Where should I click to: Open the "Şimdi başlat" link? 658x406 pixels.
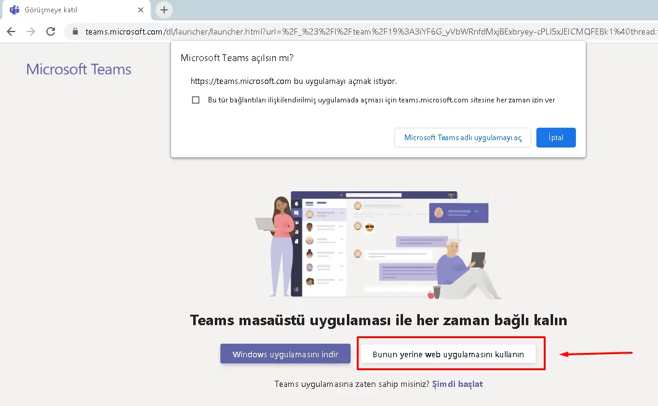pos(457,384)
